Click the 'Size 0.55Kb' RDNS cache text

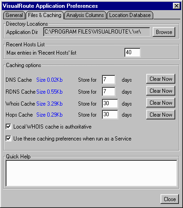(50, 92)
